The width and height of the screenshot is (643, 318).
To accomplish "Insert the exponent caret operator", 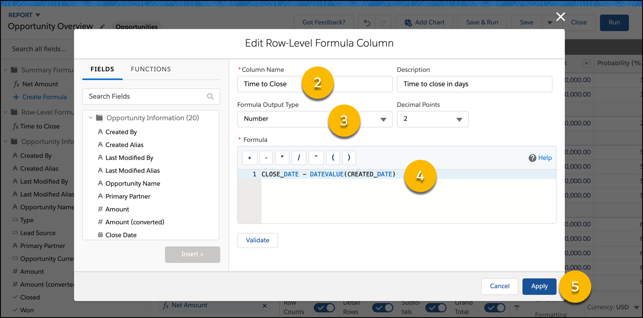I will pyautogui.click(x=316, y=158).
